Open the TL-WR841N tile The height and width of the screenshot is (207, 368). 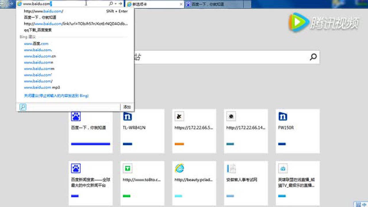pos(142,131)
